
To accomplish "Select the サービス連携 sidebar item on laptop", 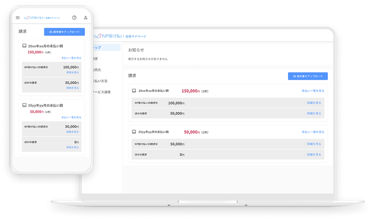I will tap(102, 92).
